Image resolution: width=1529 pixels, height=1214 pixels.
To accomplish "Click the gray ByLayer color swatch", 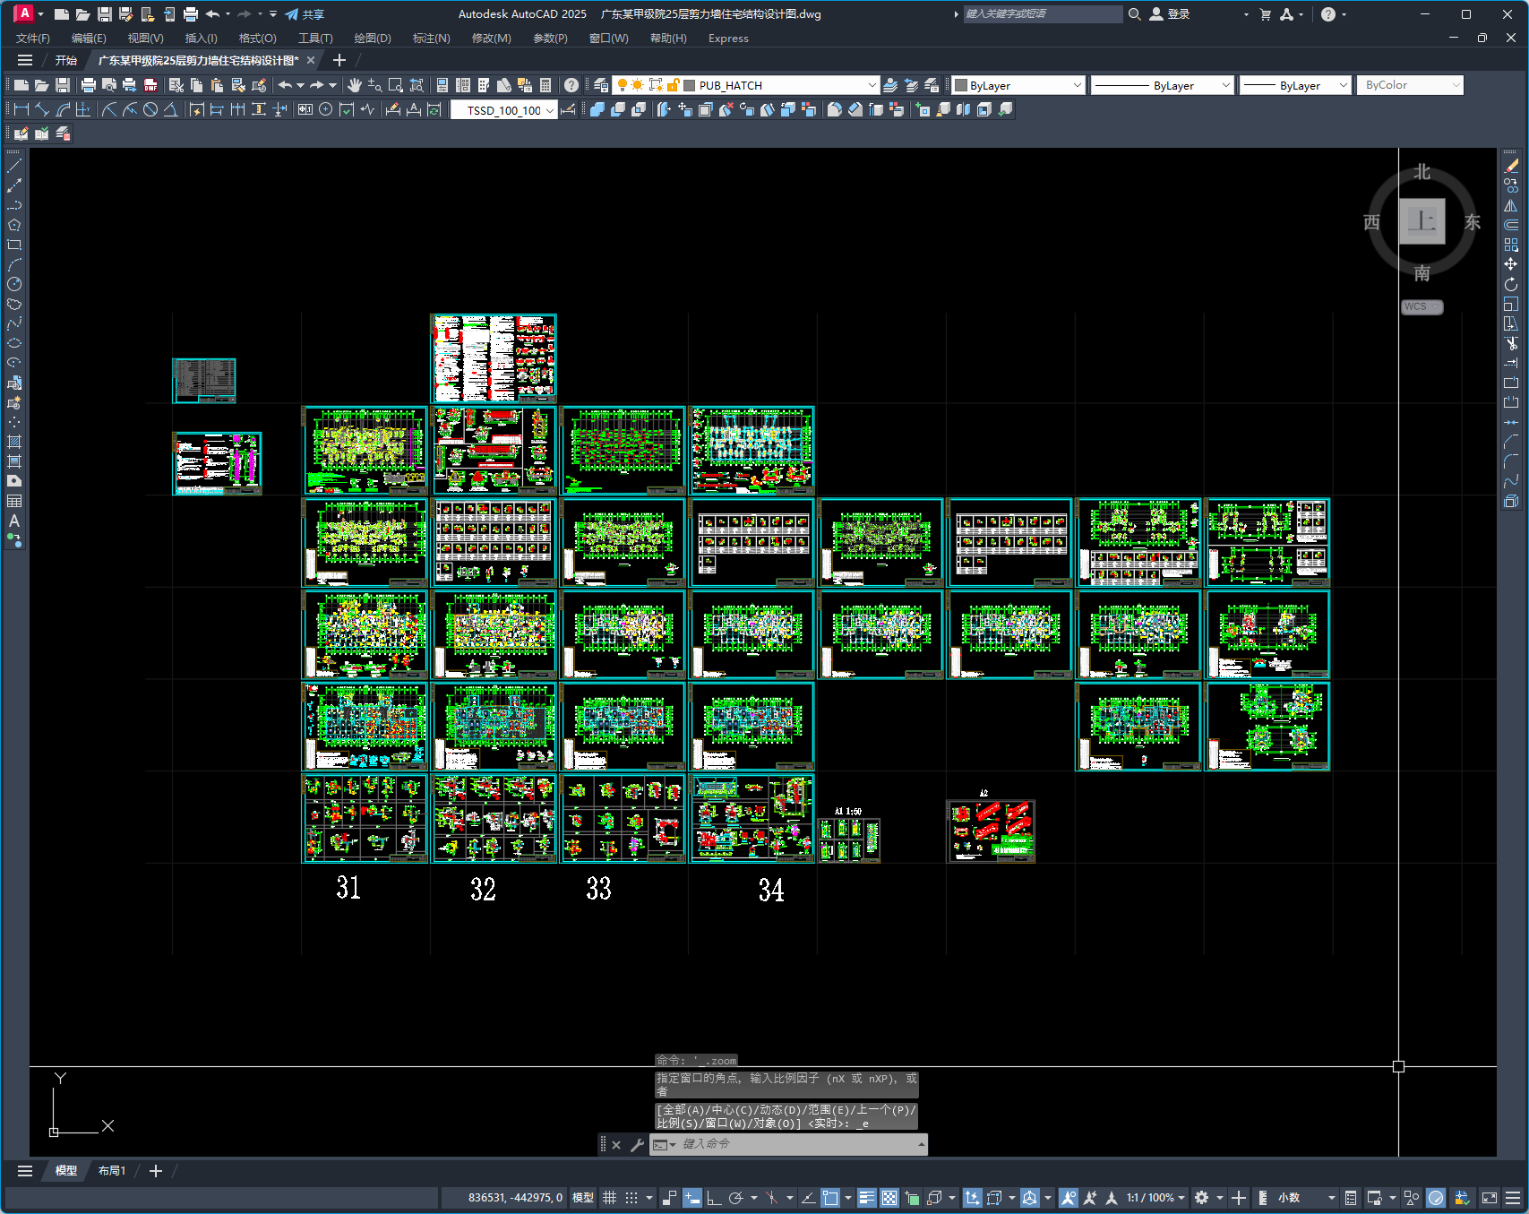I will click(x=961, y=85).
